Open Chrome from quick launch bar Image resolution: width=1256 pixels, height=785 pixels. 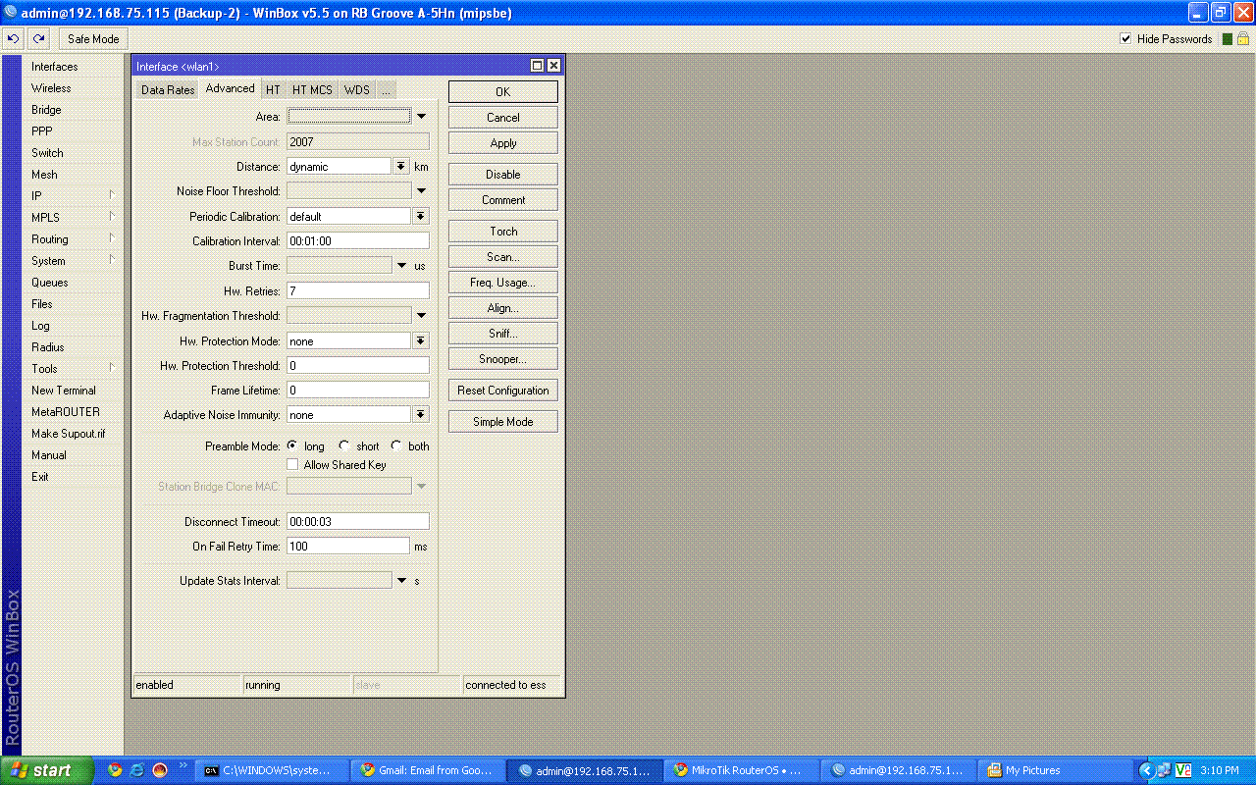(115, 770)
